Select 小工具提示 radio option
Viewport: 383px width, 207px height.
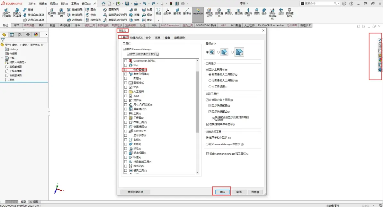(x=210, y=87)
